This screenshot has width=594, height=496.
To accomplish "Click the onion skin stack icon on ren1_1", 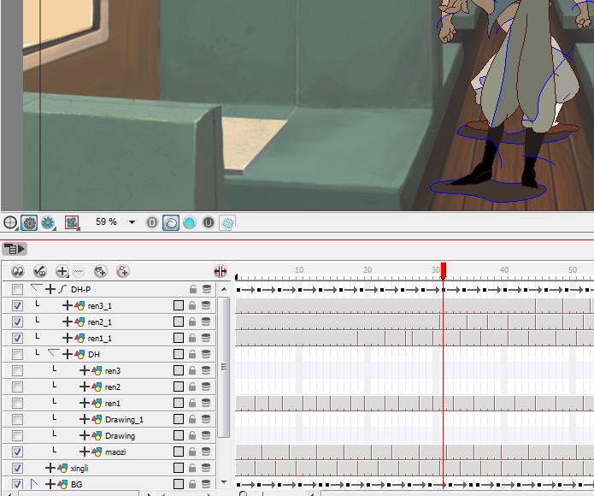I will 206,338.
